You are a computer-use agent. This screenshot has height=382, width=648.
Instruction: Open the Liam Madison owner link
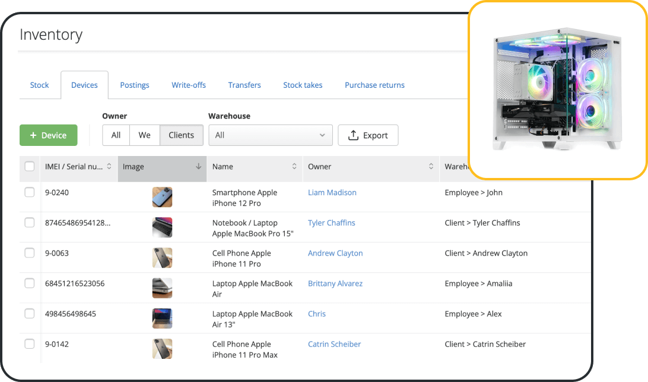(332, 192)
